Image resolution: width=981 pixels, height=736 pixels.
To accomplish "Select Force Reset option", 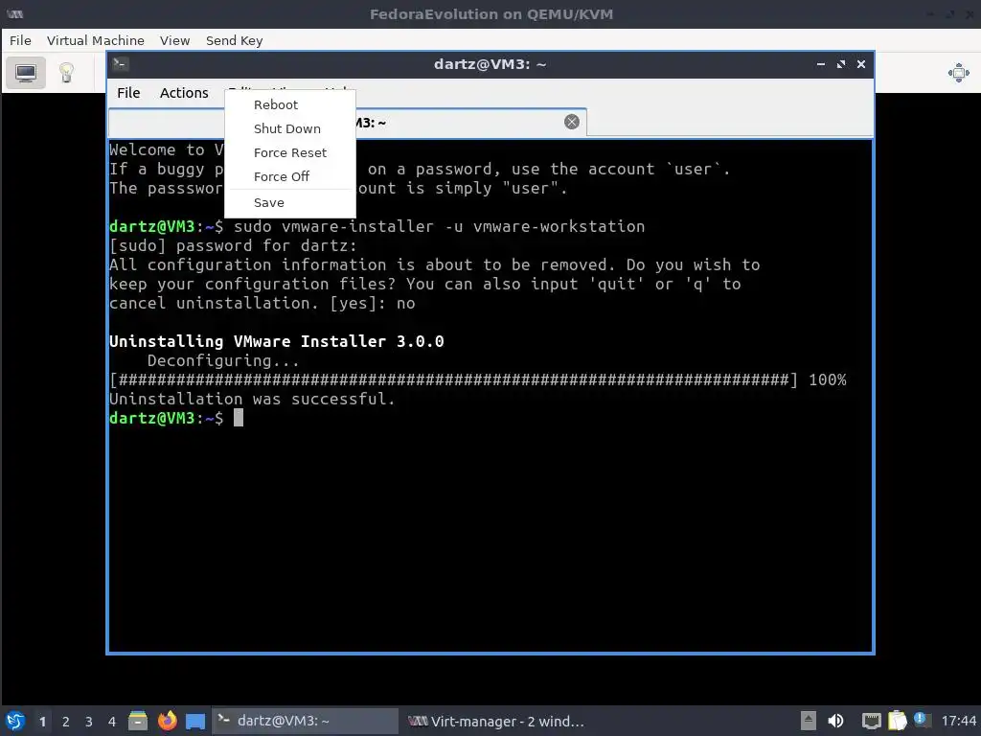I will click(x=290, y=152).
